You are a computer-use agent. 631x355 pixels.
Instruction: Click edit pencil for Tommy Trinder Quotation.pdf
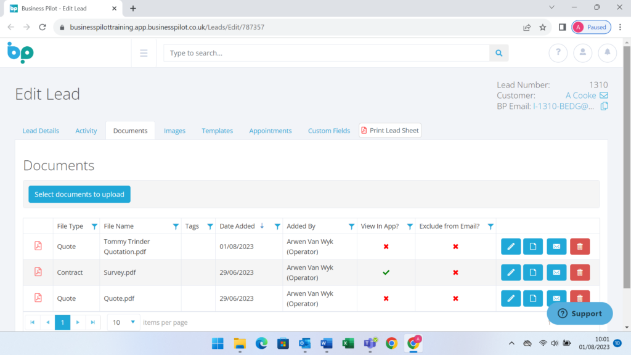(510, 247)
